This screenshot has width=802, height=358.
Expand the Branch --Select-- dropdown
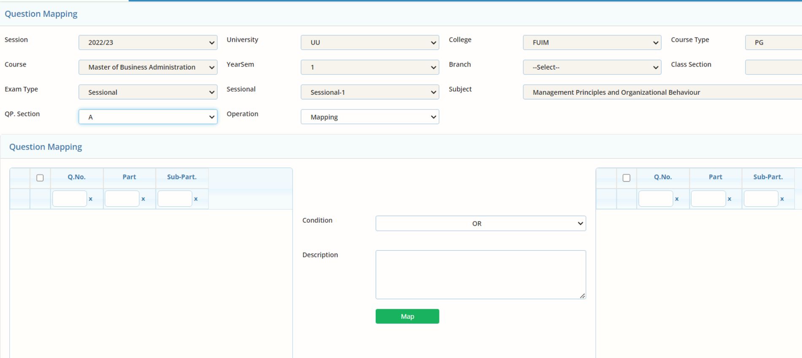coord(592,67)
